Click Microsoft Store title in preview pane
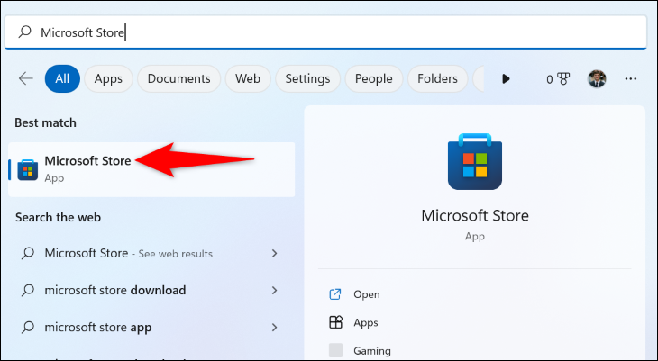 point(475,215)
